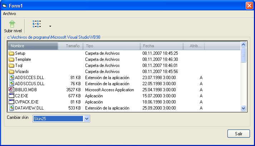
Task: Click the Tsql folder icon
Action: coord(11,65)
